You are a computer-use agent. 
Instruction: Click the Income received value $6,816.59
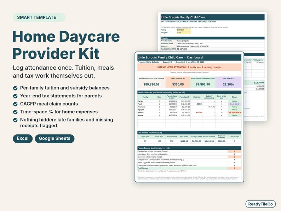pos(209,141)
